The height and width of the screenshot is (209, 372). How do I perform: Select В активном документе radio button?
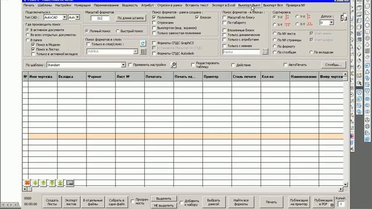pyautogui.click(x=27, y=30)
